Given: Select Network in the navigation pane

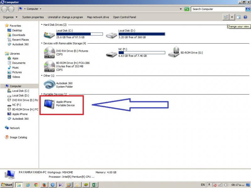Looking at the screenshot, I should pyautogui.click(x=15, y=128).
